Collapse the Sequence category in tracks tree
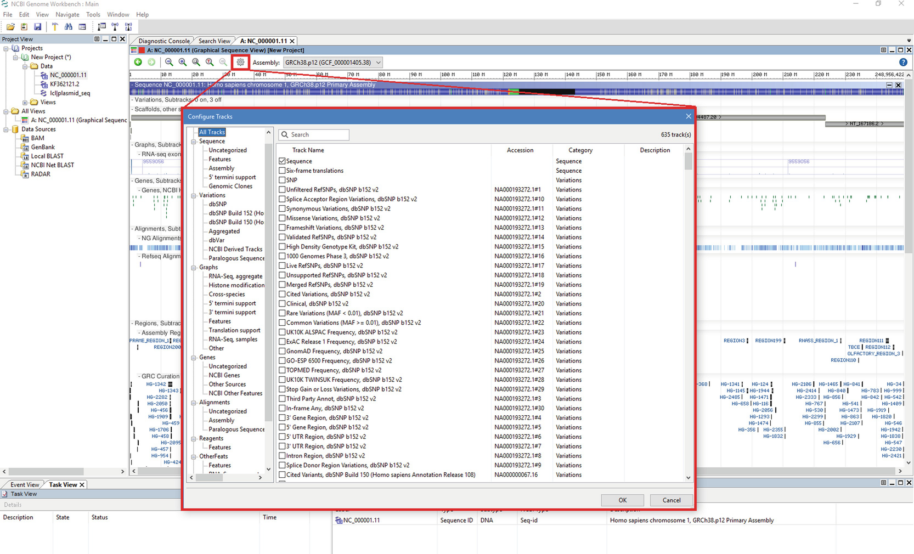The image size is (914, 554). [194, 142]
